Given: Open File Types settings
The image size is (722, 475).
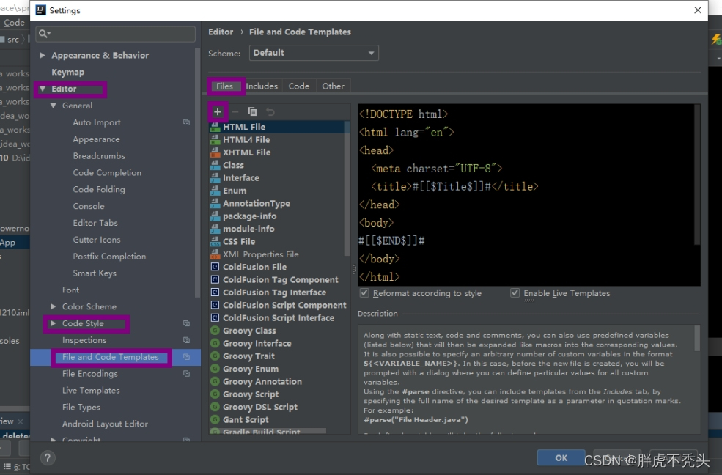Looking at the screenshot, I should [x=81, y=408].
